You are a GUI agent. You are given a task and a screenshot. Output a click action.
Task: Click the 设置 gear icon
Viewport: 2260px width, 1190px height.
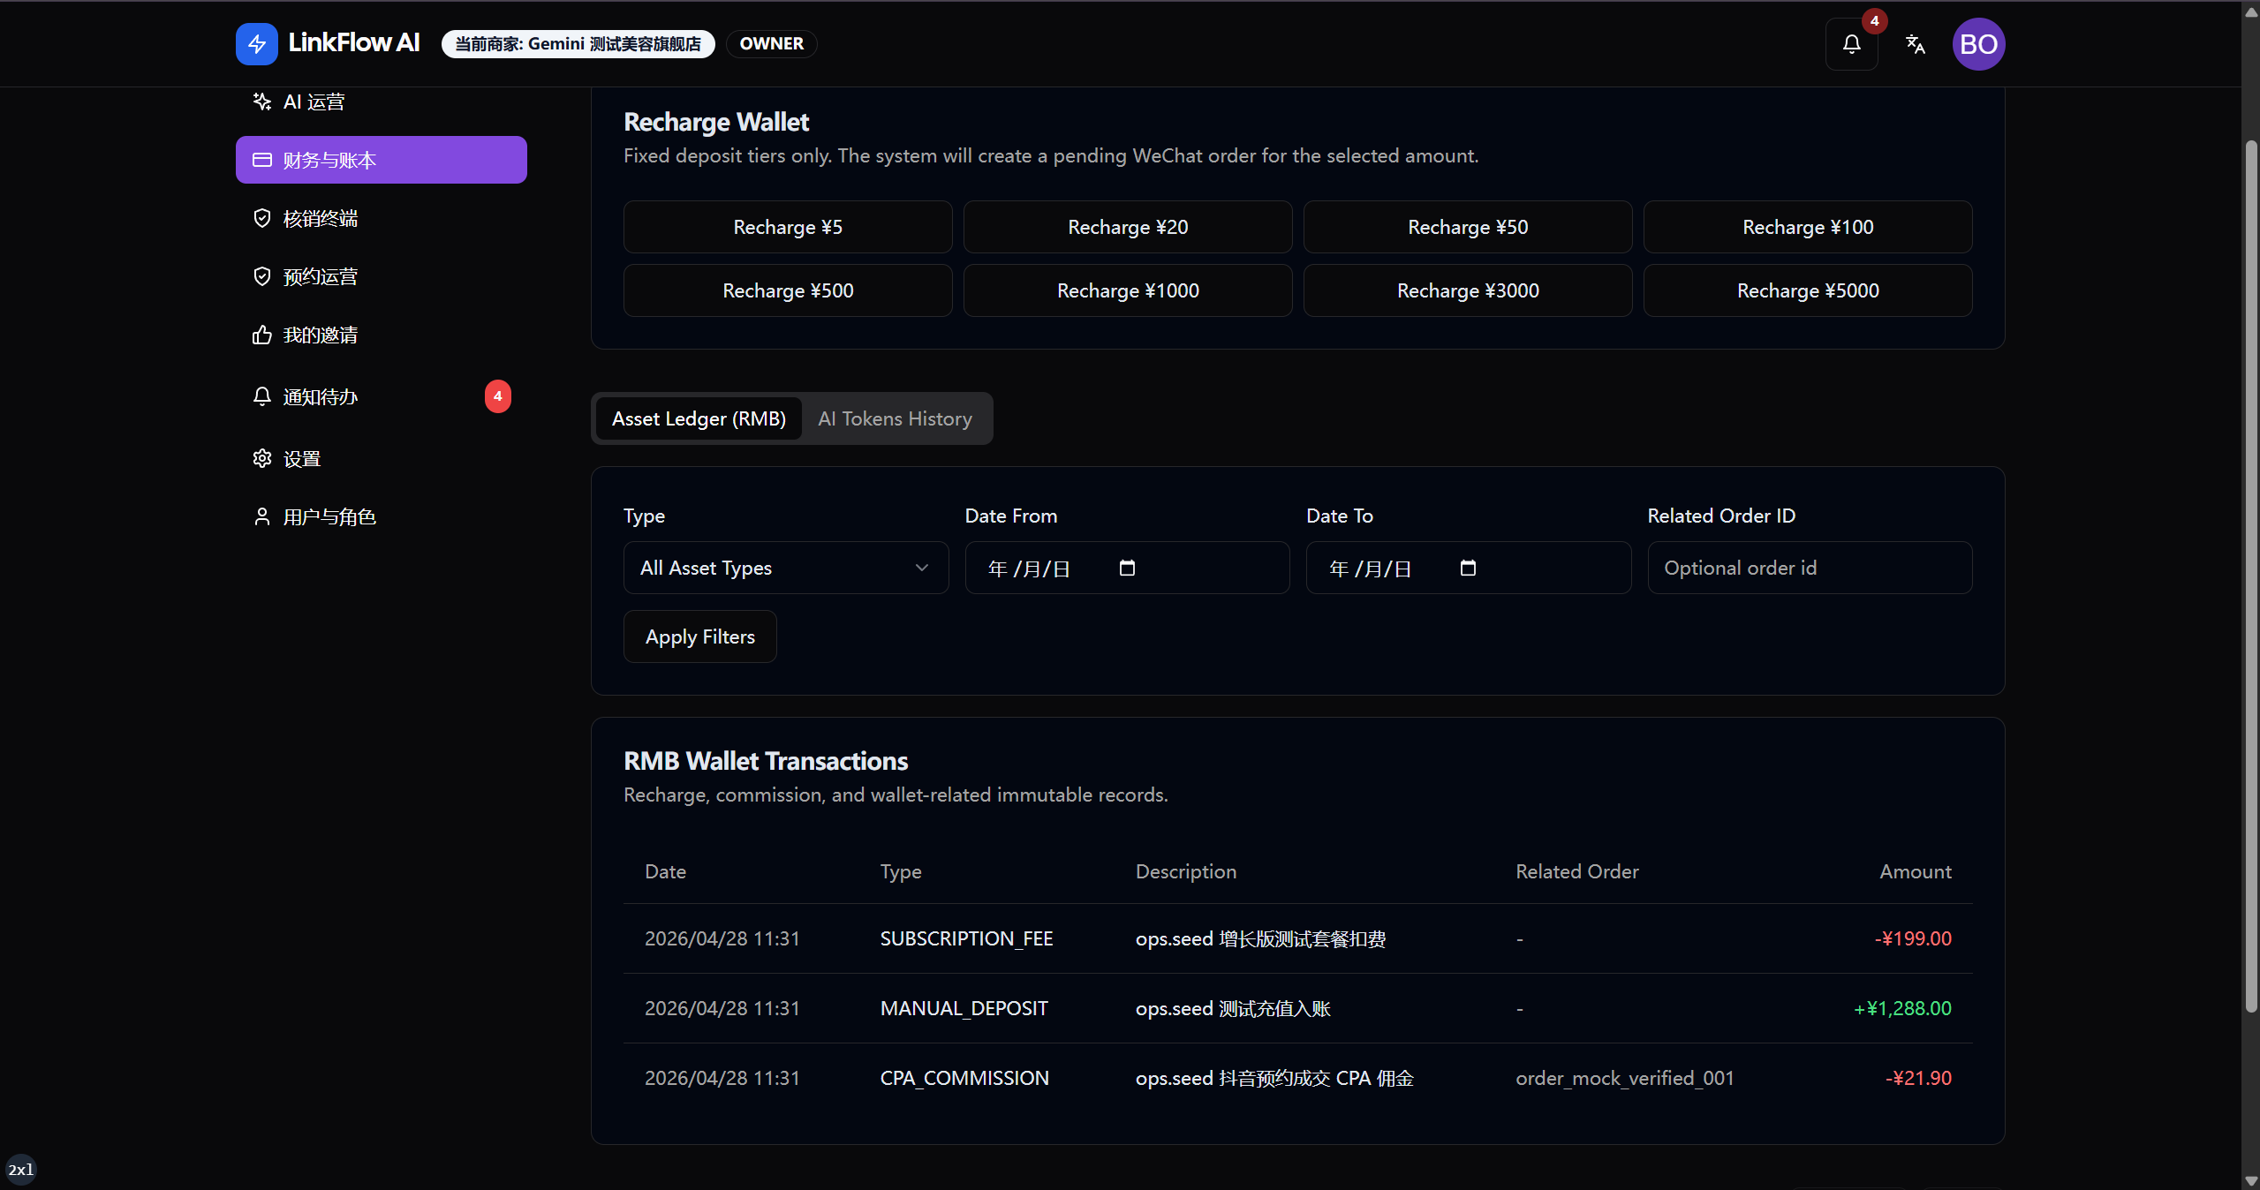tap(261, 458)
